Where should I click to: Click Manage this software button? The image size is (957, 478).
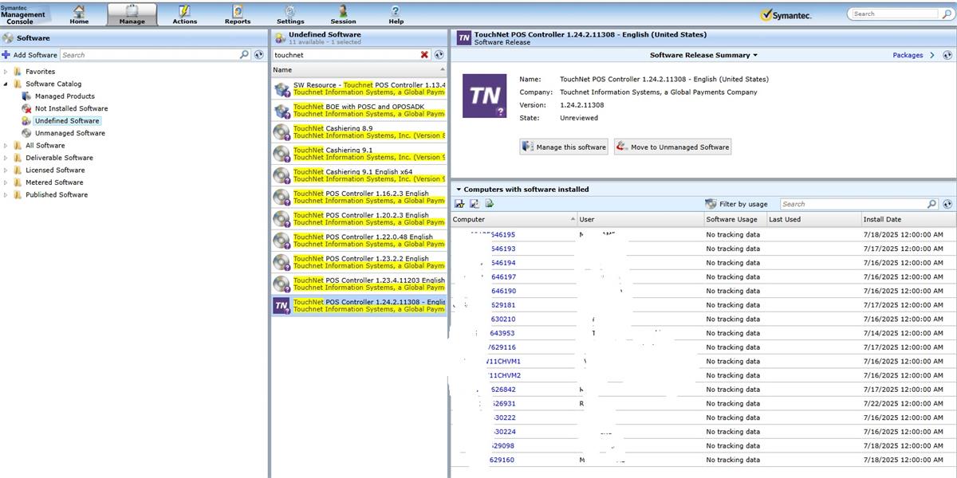pyautogui.click(x=564, y=147)
